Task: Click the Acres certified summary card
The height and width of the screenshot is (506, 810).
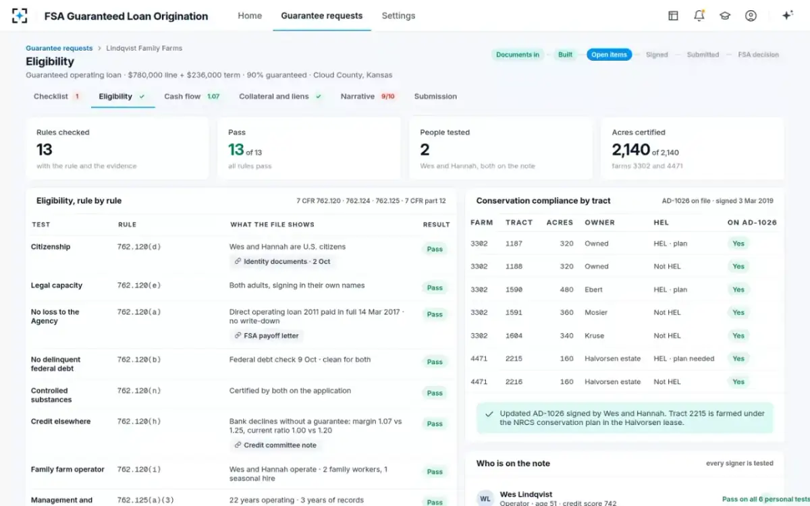Action: pyautogui.click(x=693, y=148)
